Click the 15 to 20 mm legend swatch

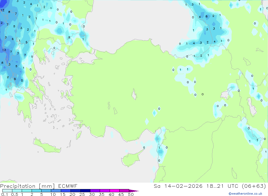pos(66,191)
